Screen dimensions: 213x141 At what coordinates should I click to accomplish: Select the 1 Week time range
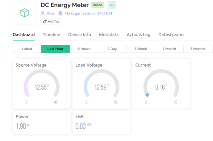[141, 49]
